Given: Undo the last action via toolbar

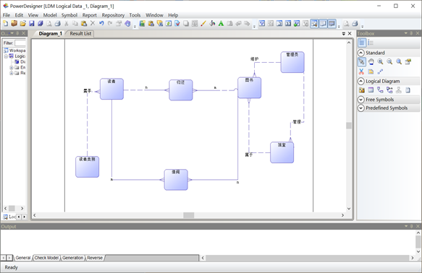Looking at the screenshot, I should point(101,24).
